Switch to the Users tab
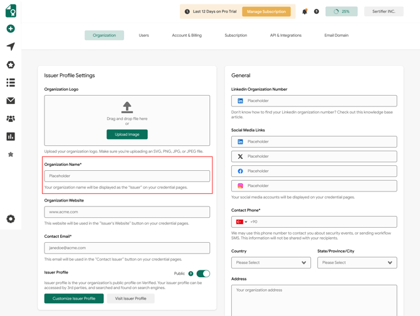This screenshot has width=420, height=316. click(x=144, y=36)
